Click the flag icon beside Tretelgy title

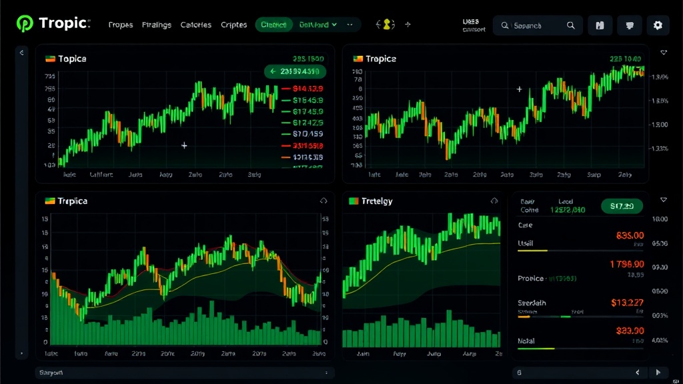[x=354, y=201]
